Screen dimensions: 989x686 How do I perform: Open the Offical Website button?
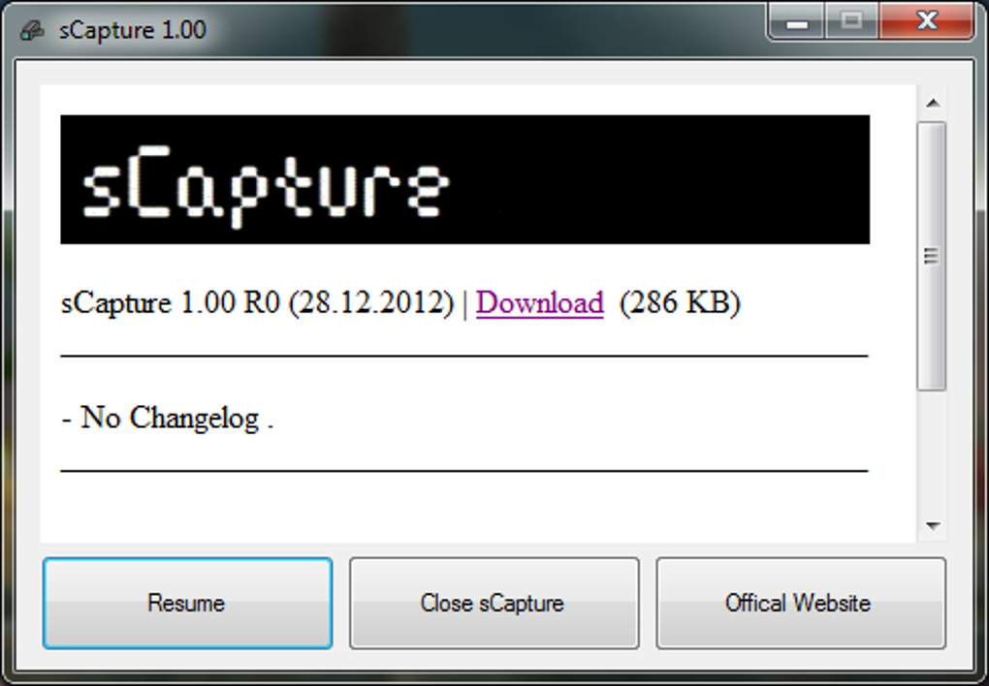(800, 603)
